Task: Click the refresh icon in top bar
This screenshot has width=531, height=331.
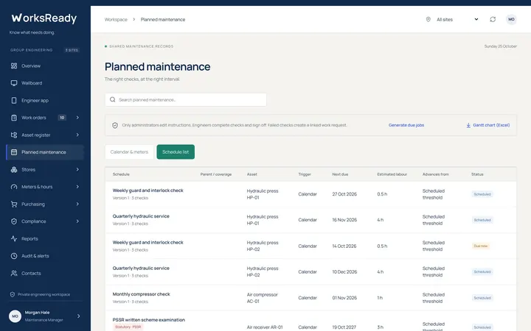Action: pos(493,19)
